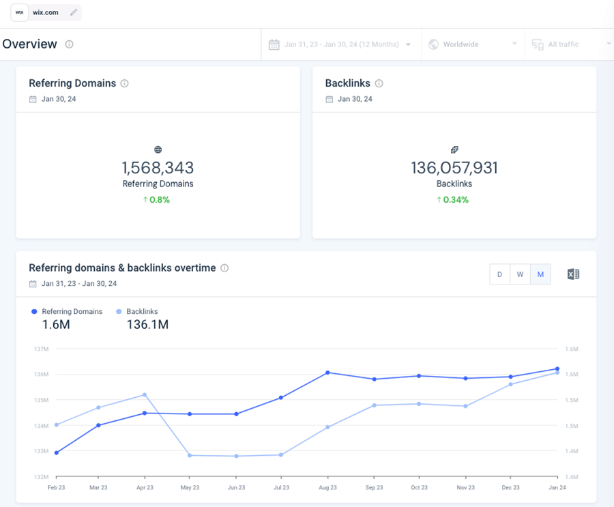The height and width of the screenshot is (507, 614).
Task: Click the 1,568,343 referring domains value
Action: point(158,168)
